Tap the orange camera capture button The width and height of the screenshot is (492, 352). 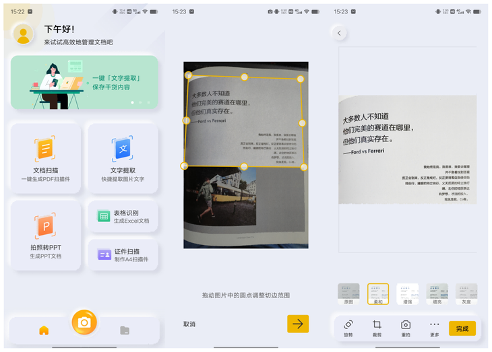click(x=84, y=322)
